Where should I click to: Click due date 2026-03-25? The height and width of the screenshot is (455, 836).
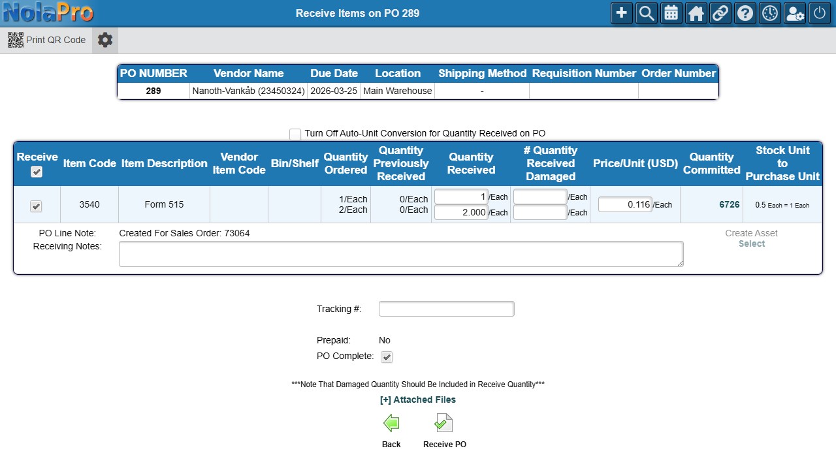[334, 91]
